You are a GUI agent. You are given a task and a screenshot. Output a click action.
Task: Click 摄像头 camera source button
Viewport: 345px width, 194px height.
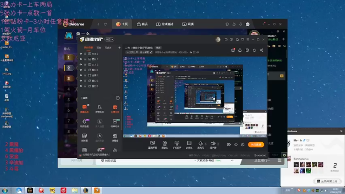point(165,145)
